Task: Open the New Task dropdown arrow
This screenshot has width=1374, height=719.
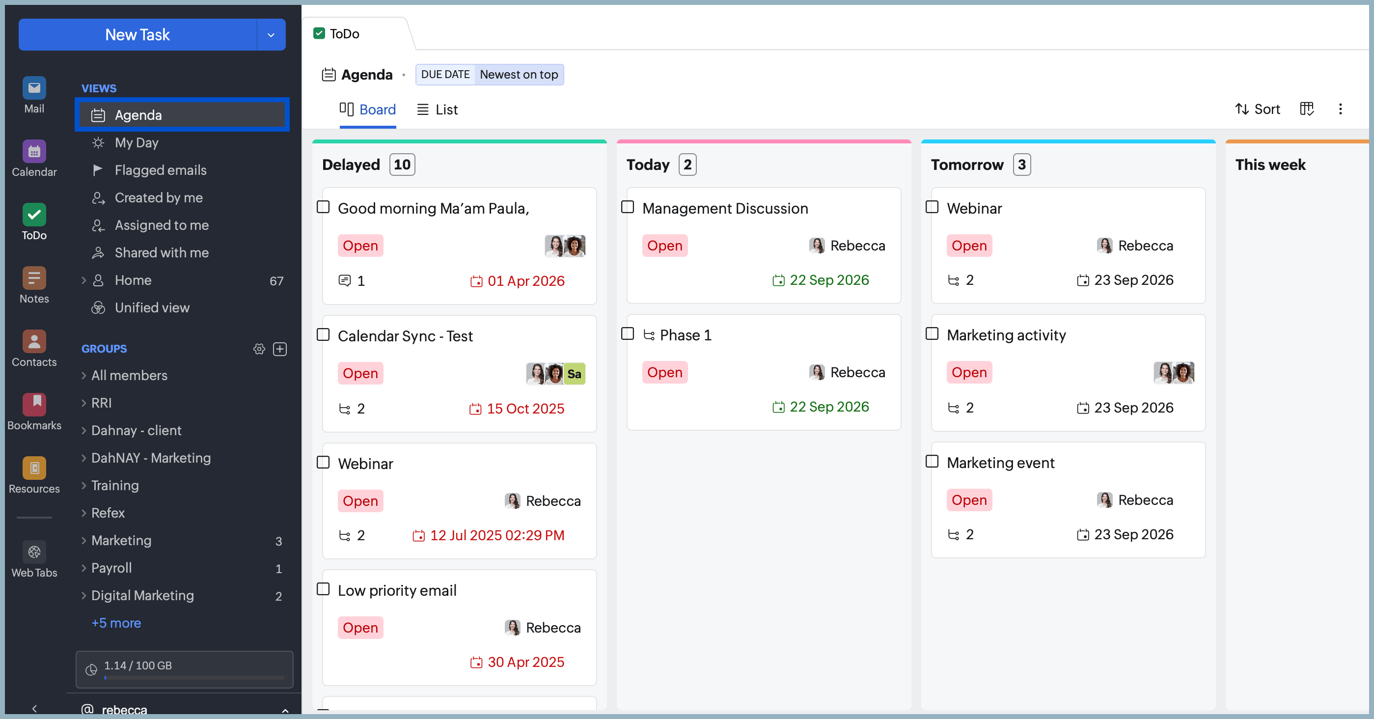Action: tap(271, 35)
